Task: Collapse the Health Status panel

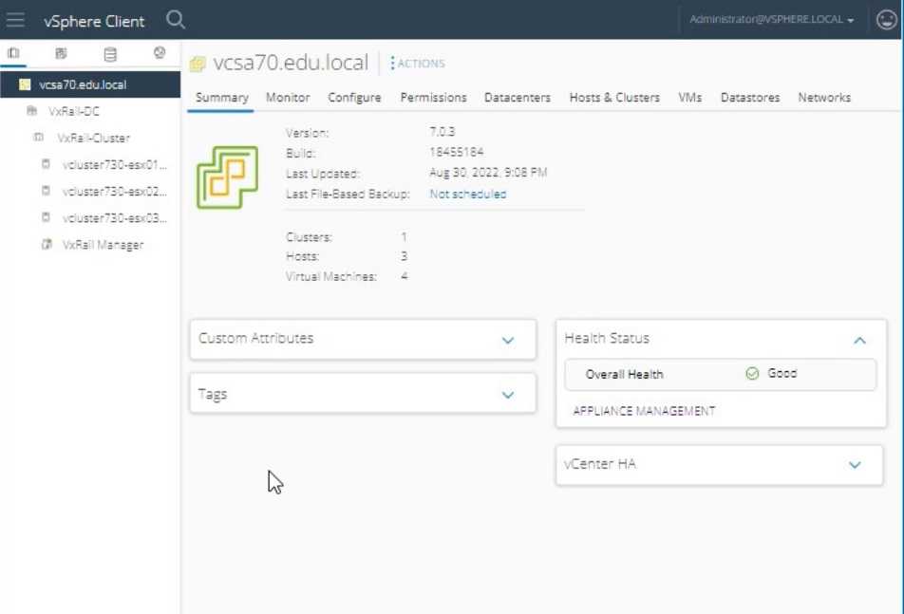Action: click(x=859, y=339)
